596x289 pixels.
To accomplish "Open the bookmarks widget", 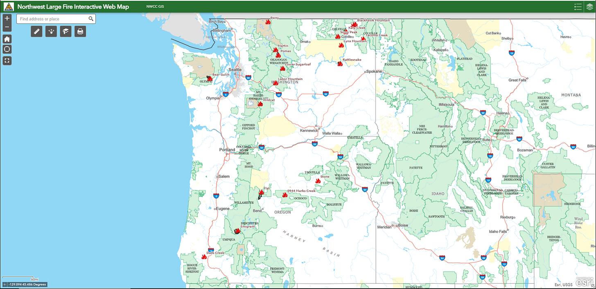I will (65, 31).
